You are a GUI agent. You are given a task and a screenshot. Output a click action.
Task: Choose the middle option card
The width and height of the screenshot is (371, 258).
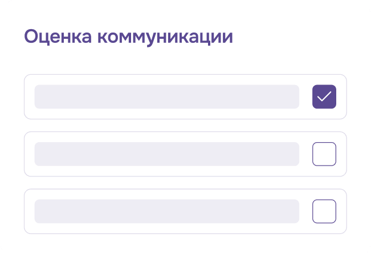186,154
